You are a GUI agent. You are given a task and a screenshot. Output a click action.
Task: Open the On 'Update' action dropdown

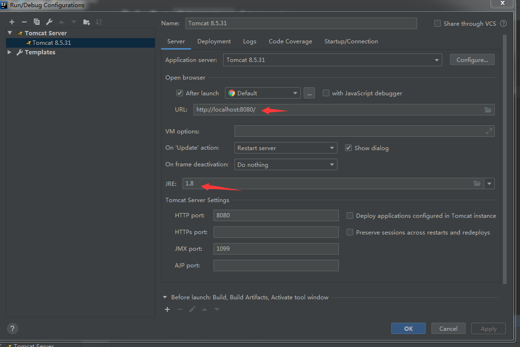point(285,148)
